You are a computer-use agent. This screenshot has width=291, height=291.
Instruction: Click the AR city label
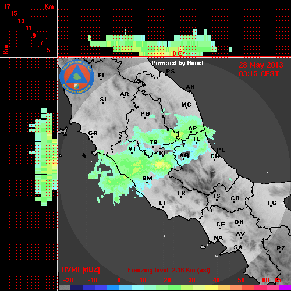click(125, 95)
